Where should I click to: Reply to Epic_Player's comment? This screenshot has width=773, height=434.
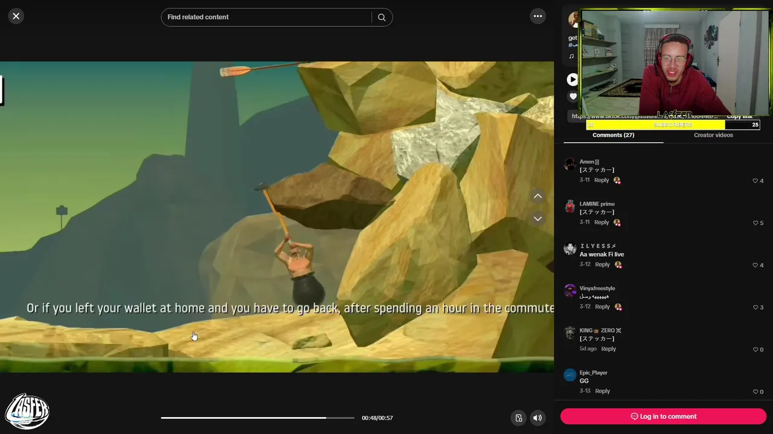pos(602,391)
